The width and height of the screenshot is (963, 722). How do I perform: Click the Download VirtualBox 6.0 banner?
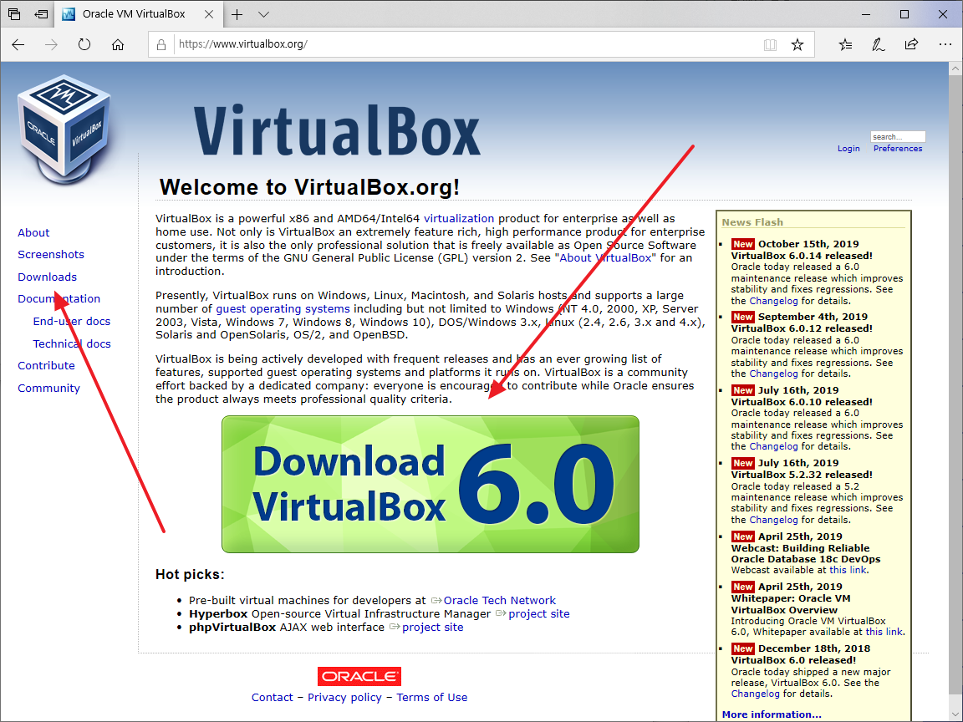tap(430, 484)
